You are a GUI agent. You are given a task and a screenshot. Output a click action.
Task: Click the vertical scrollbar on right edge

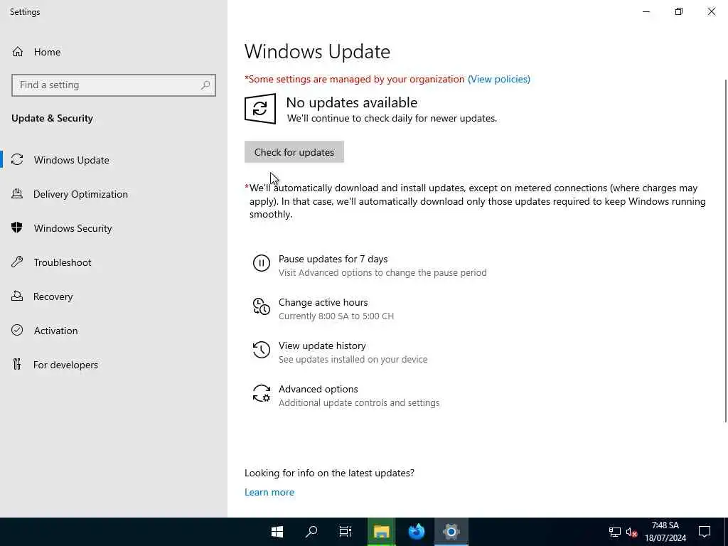click(x=725, y=251)
